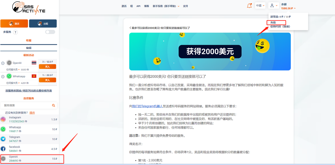Click the 返现金: 0 ₽ / 33 ₽ text
335x165 pixels.
pyautogui.click(x=281, y=17)
